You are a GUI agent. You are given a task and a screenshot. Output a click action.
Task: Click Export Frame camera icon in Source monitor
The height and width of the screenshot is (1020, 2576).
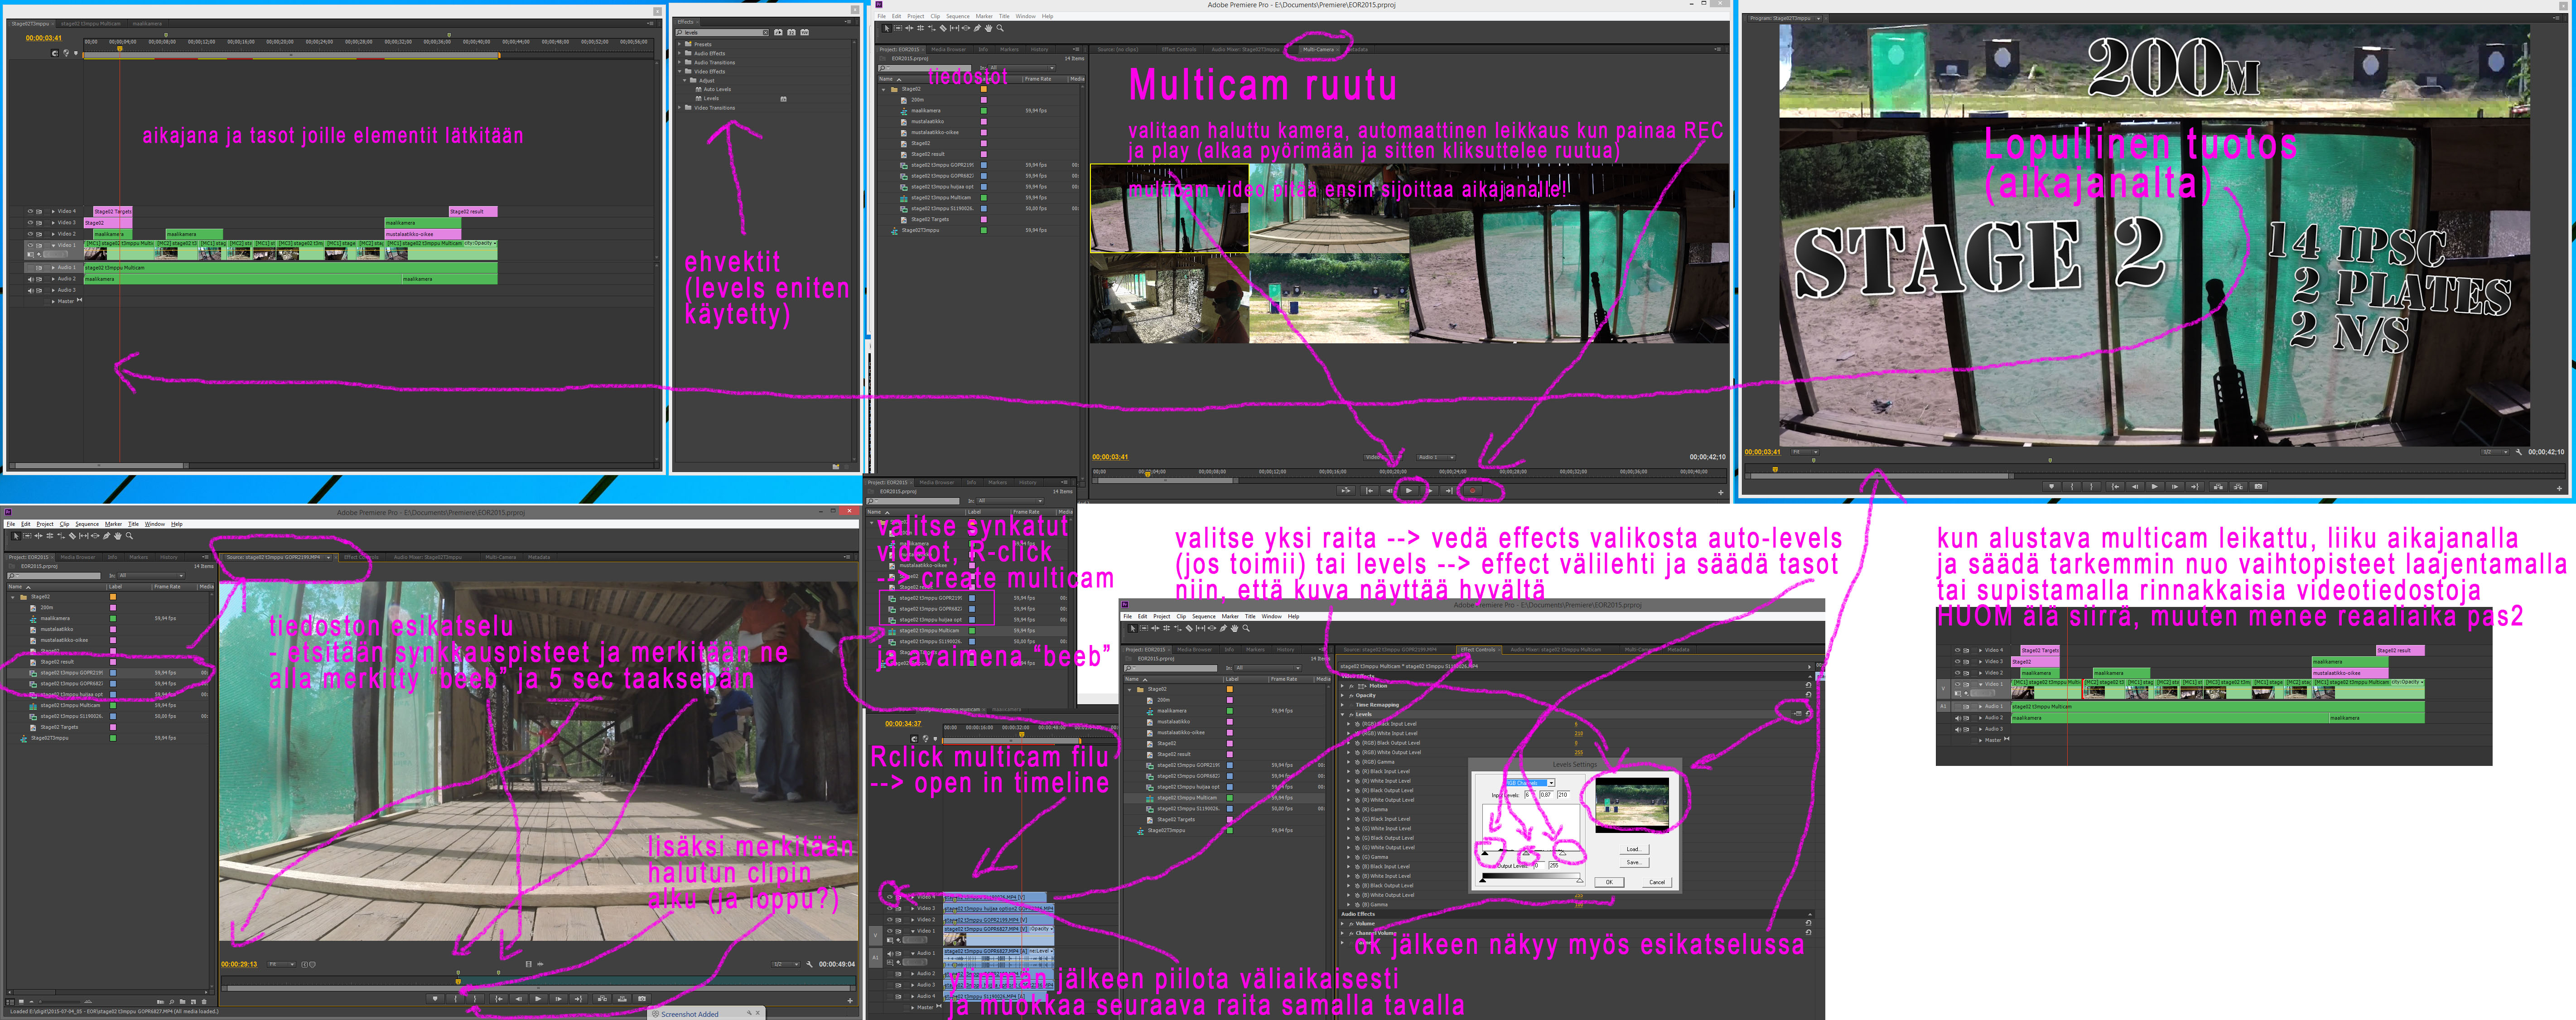tap(642, 999)
